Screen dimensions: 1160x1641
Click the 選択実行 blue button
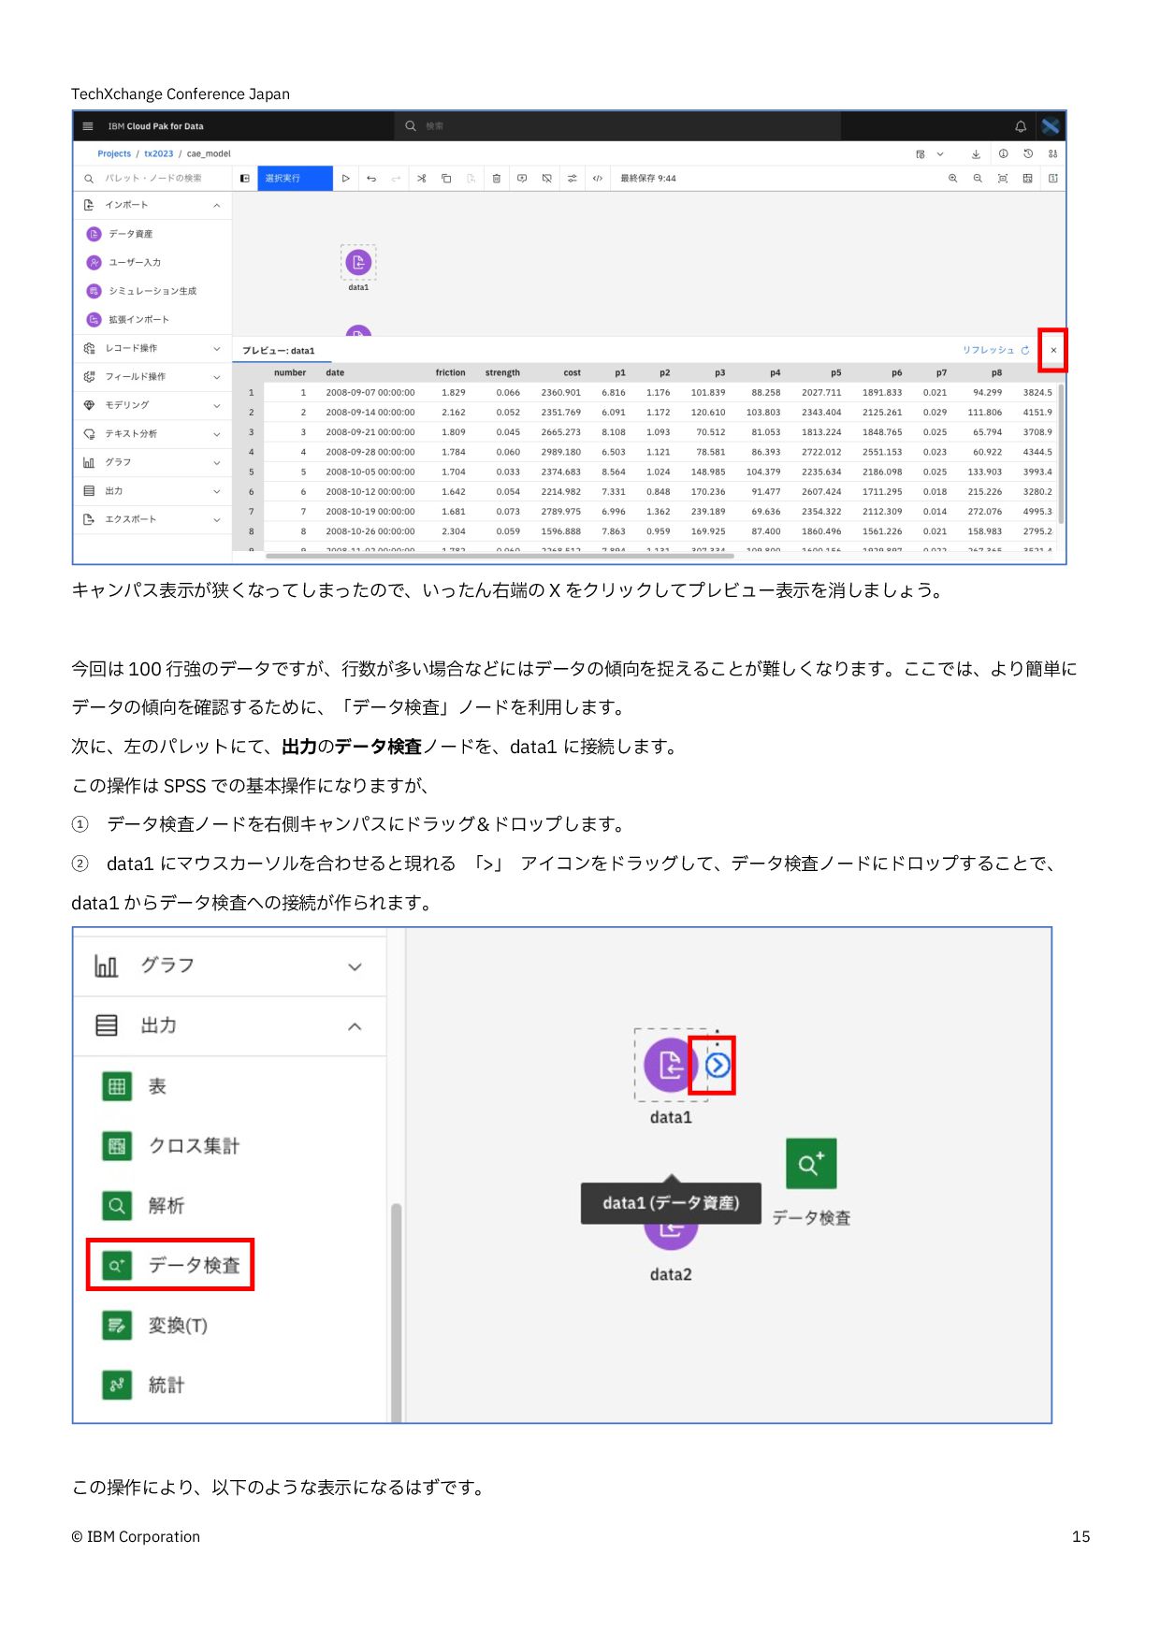pyautogui.click(x=295, y=179)
